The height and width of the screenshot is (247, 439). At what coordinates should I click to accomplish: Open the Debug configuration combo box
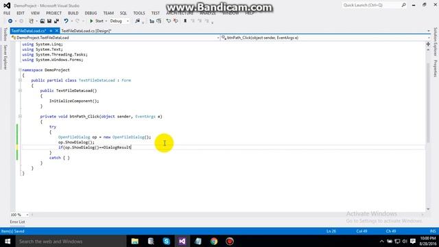119,21
